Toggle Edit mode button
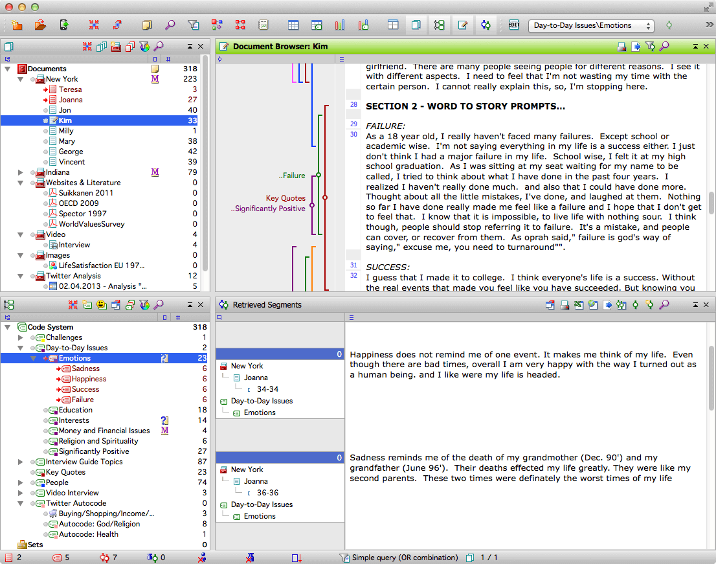 [x=514, y=25]
